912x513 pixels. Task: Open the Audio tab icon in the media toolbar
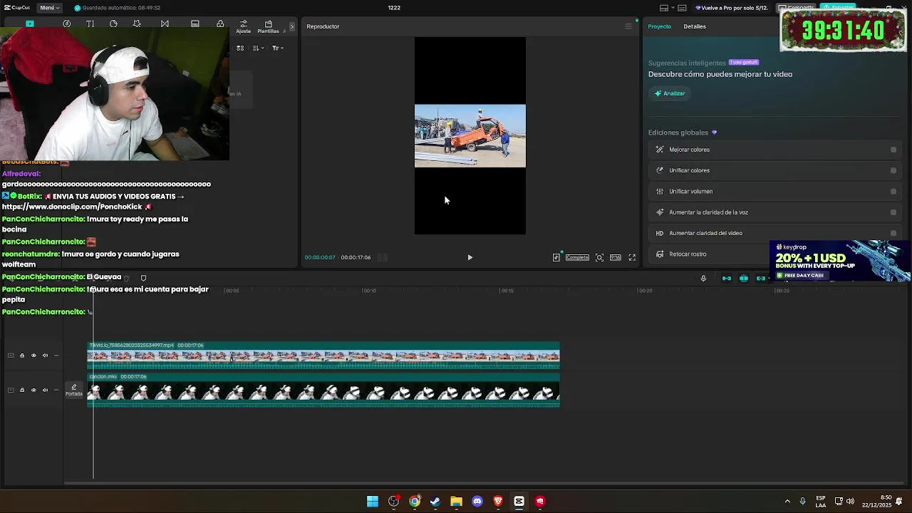(x=66, y=24)
